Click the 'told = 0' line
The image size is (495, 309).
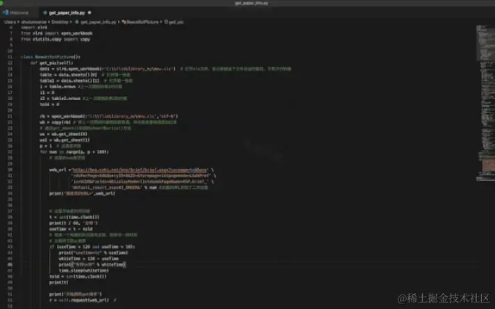pos(49,104)
